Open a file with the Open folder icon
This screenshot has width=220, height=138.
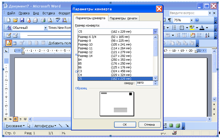[x=15, y=20]
